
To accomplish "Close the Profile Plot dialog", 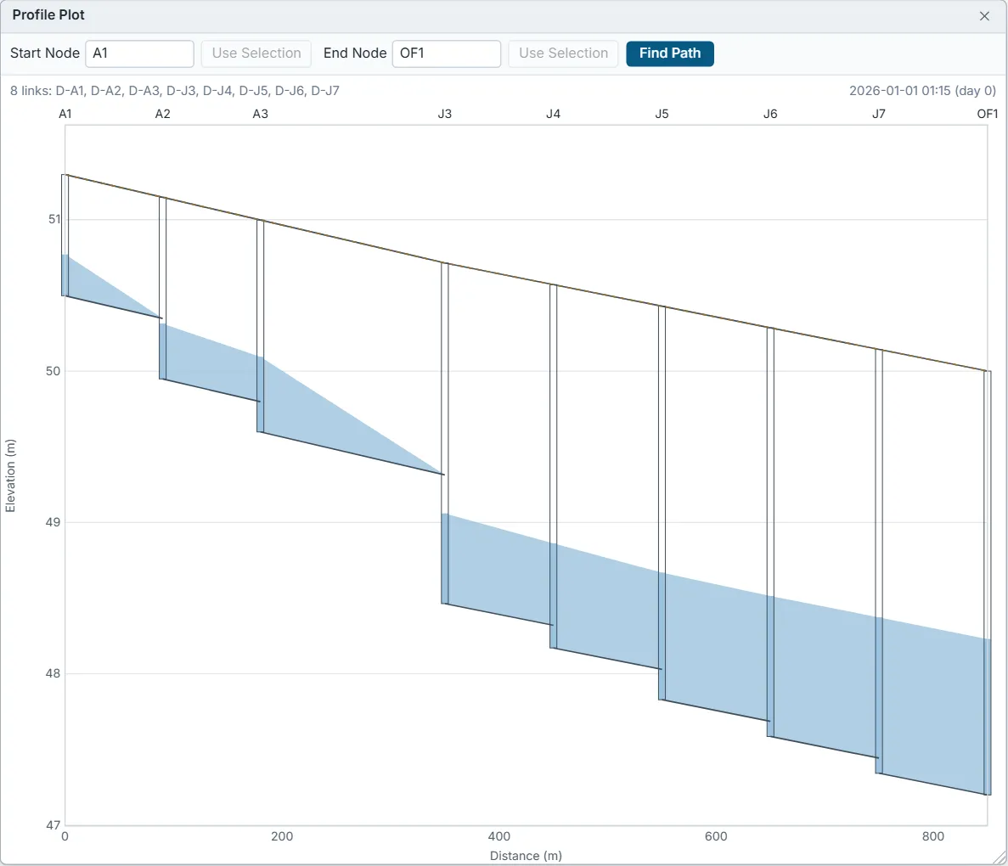I will click(x=984, y=16).
